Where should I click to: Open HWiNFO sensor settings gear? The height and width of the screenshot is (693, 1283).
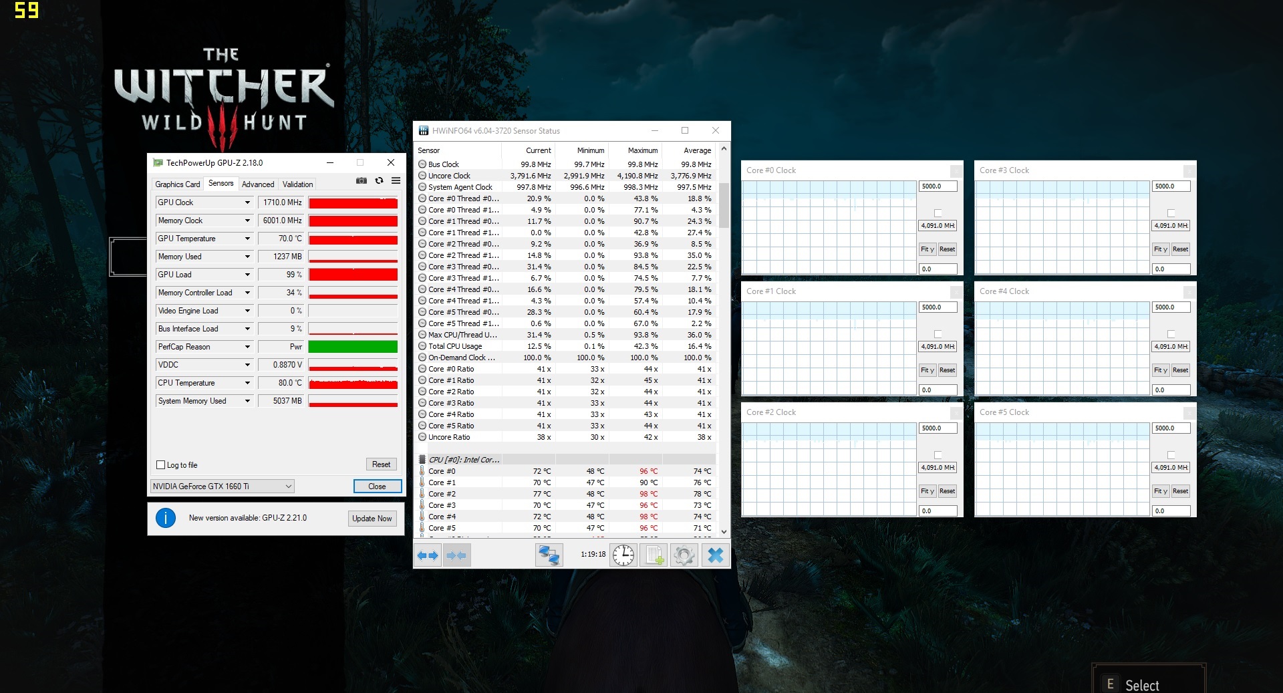pos(684,555)
